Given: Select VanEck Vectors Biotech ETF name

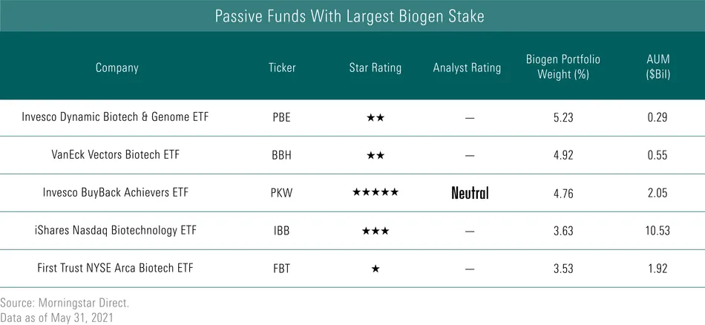Looking at the screenshot, I should [115, 155].
